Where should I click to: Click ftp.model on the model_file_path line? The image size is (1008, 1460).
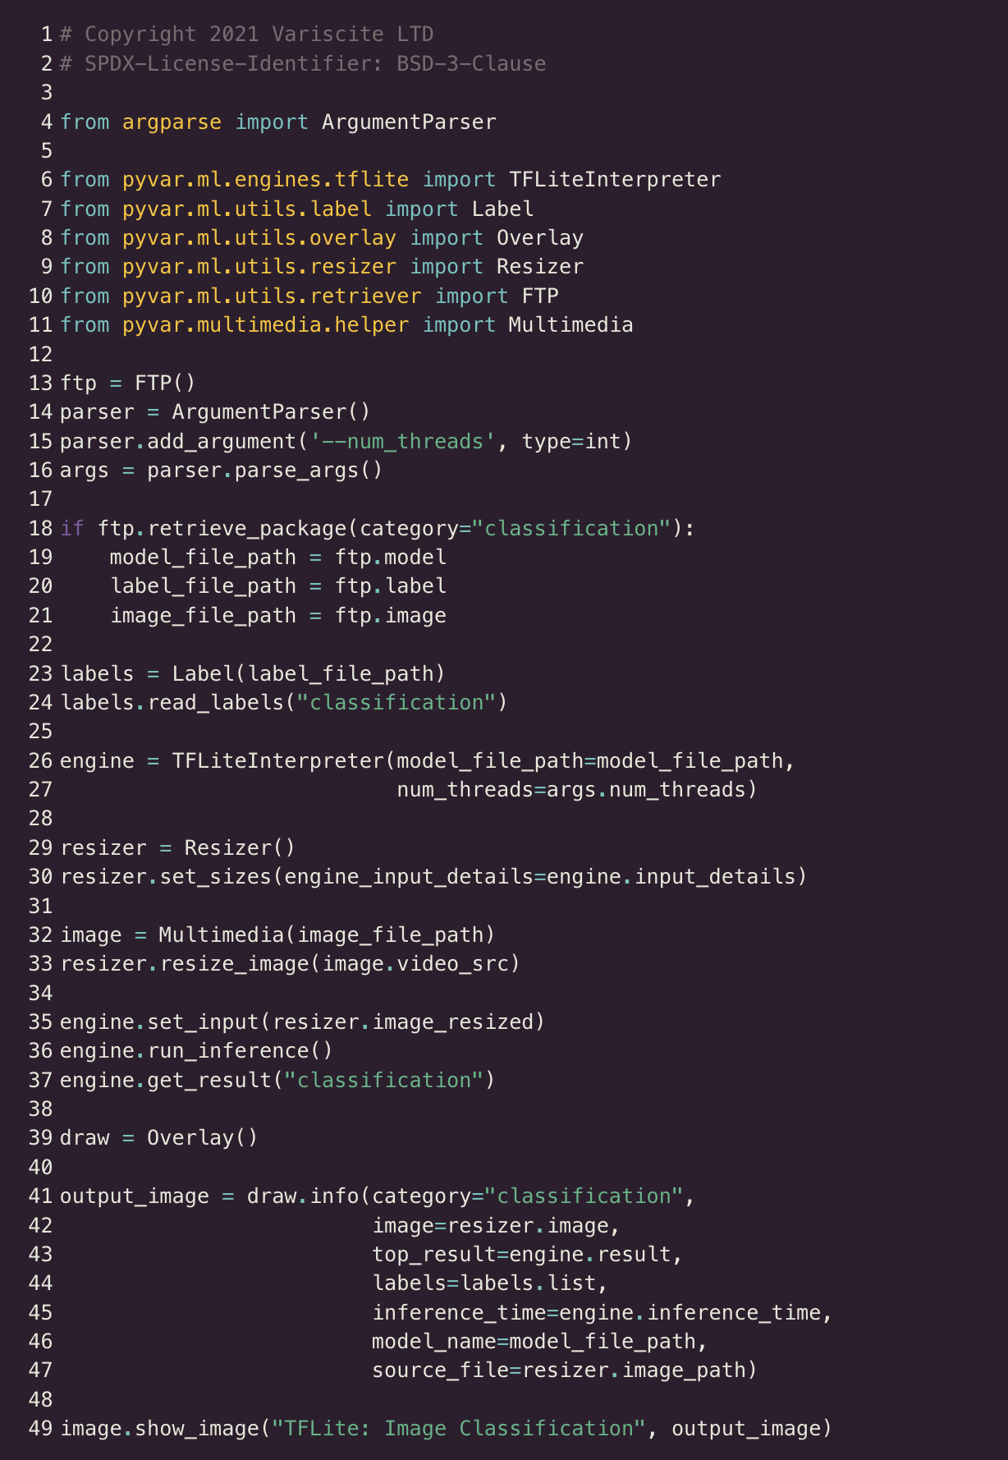[391, 558]
